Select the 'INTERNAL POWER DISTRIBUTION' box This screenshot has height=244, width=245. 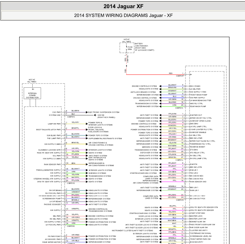[x=32, y=93]
